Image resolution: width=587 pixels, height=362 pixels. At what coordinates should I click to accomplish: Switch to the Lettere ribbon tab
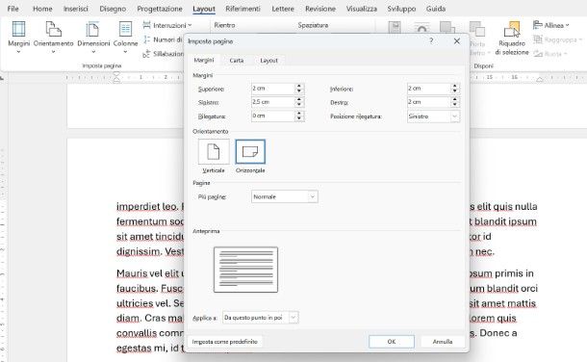coord(283,9)
